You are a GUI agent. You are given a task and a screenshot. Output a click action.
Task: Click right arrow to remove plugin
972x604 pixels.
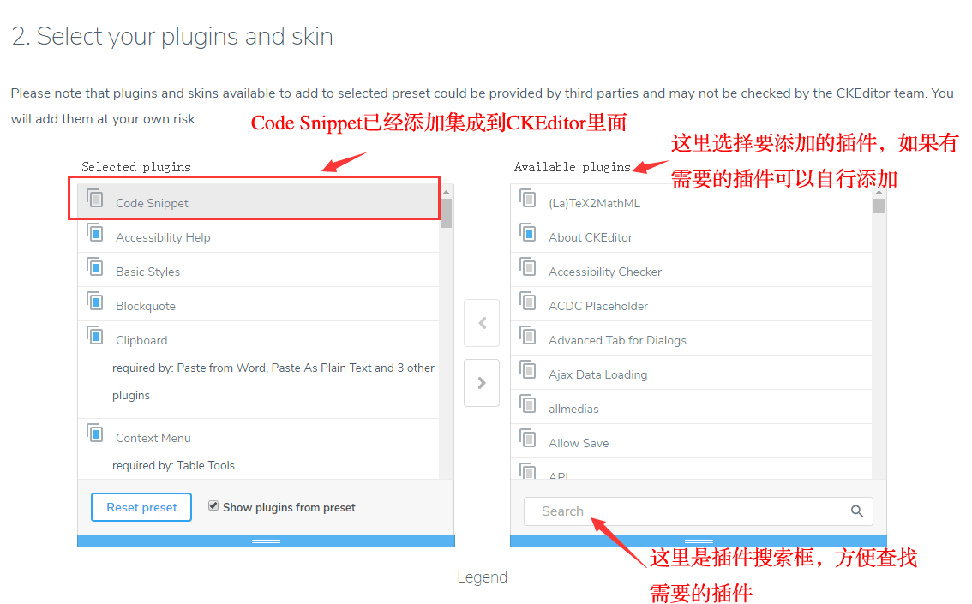[482, 383]
